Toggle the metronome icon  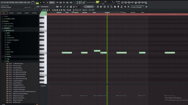click(x=57, y=3)
